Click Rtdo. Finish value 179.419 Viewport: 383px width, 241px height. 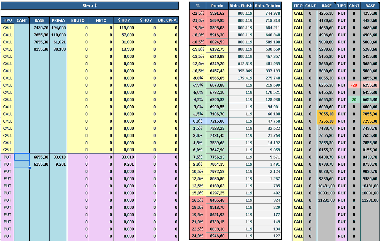tap(241, 78)
